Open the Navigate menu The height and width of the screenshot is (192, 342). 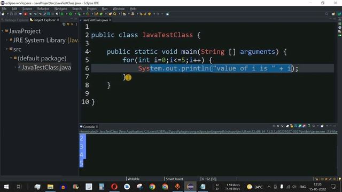pyautogui.click(x=60, y=9)
